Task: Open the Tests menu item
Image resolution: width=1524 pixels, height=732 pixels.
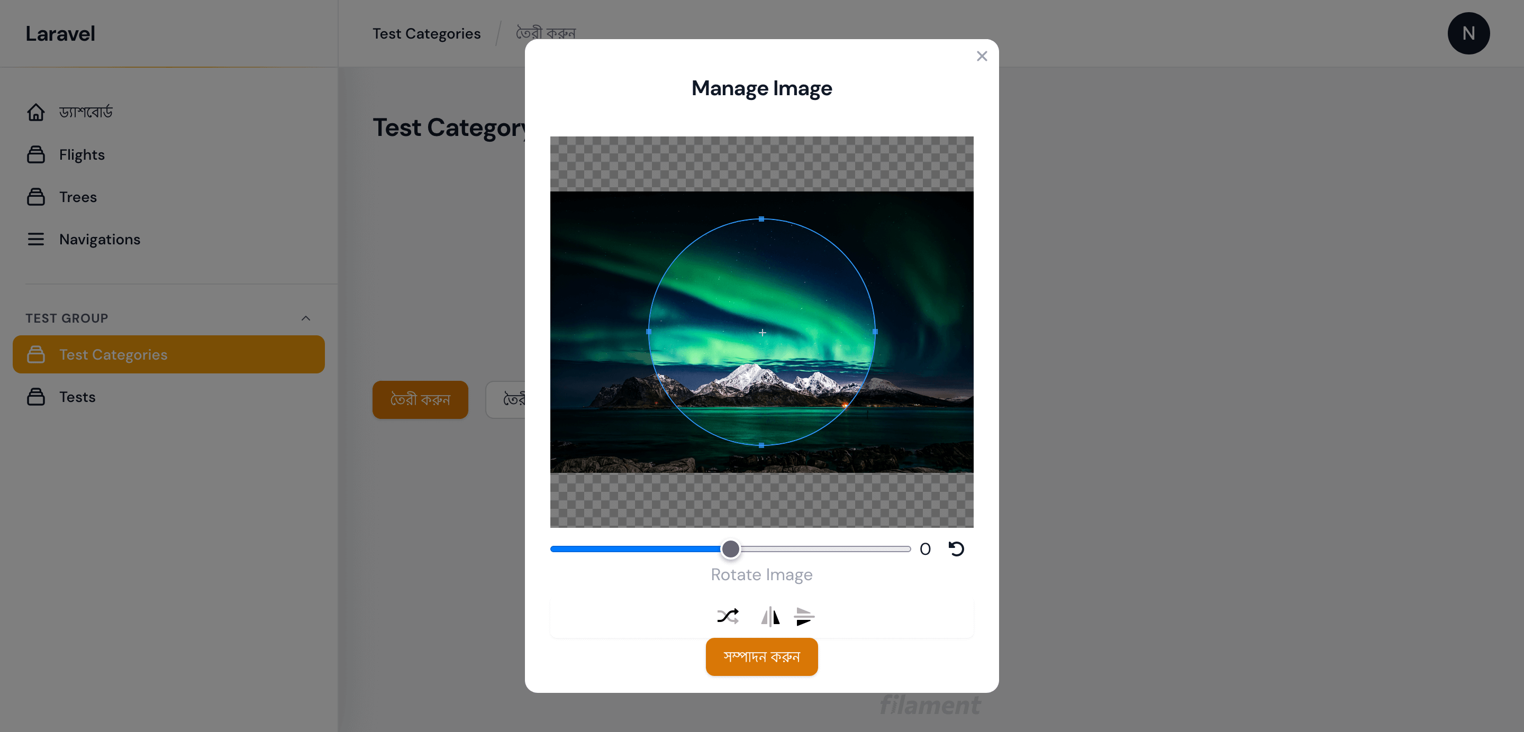Action: [77, 397]
